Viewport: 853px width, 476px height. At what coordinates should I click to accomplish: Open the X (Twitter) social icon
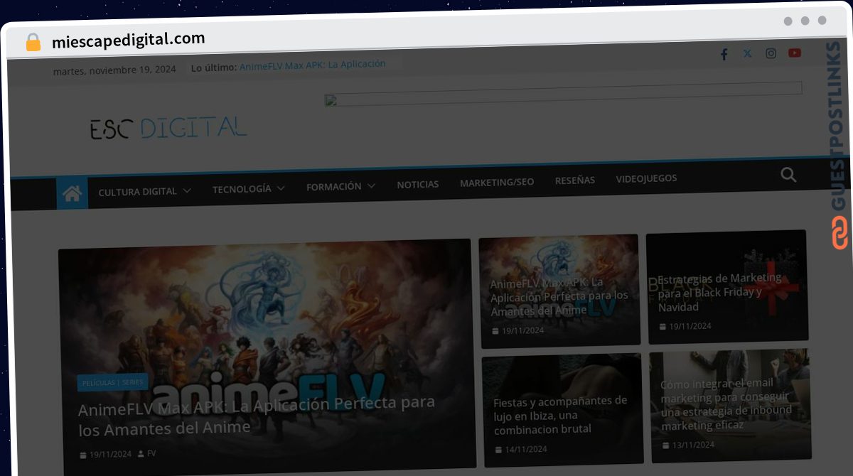(747, 53)
